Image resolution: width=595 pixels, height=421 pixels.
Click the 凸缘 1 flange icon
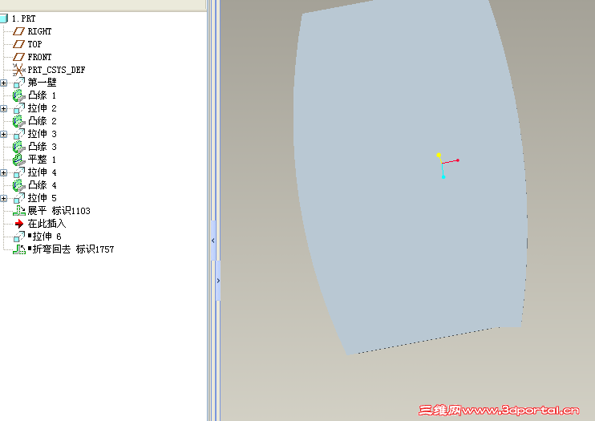[19, 95]
